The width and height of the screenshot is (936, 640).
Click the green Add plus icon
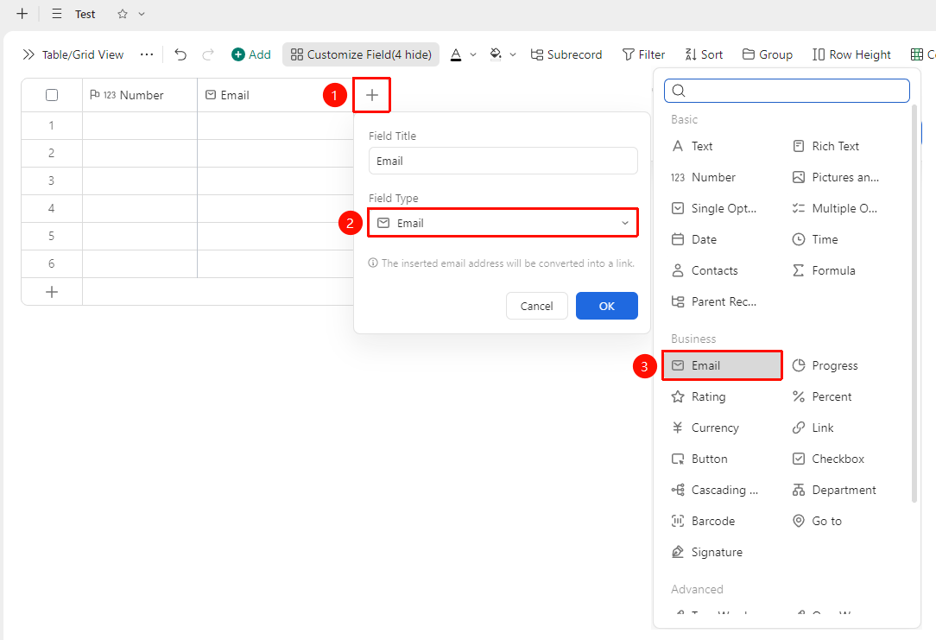point(238,54)
